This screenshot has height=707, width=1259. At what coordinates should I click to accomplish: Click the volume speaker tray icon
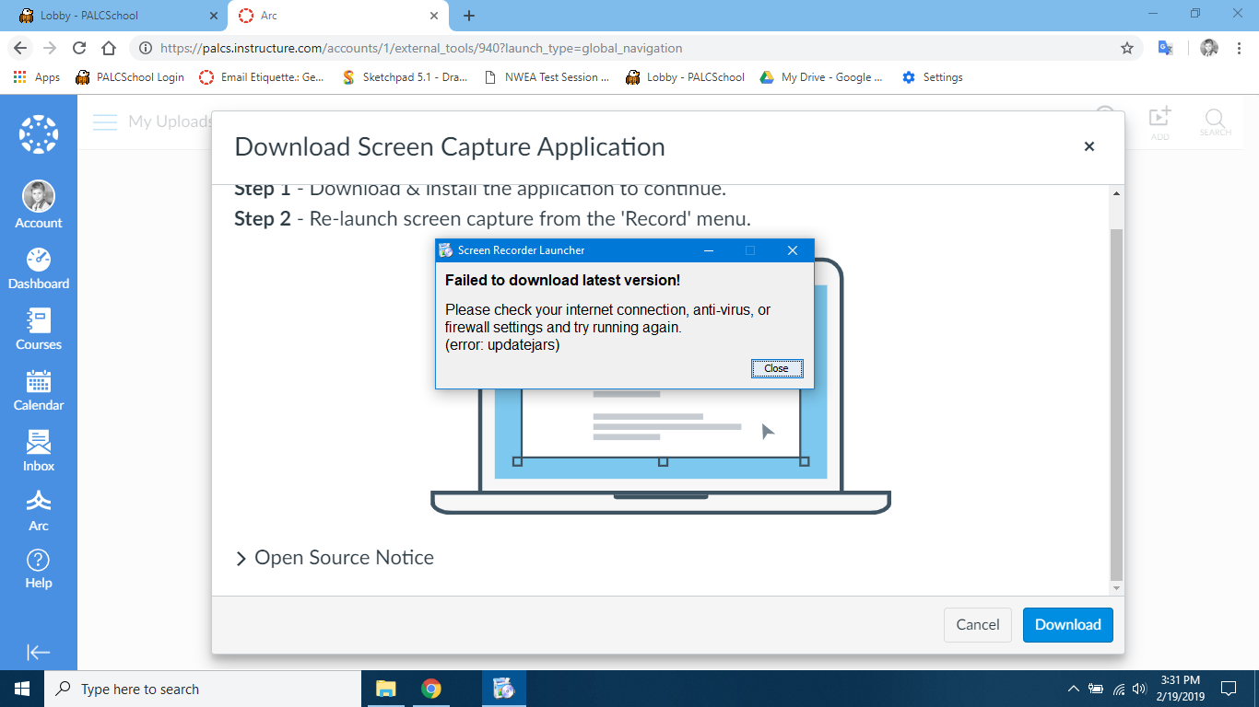1139,689
